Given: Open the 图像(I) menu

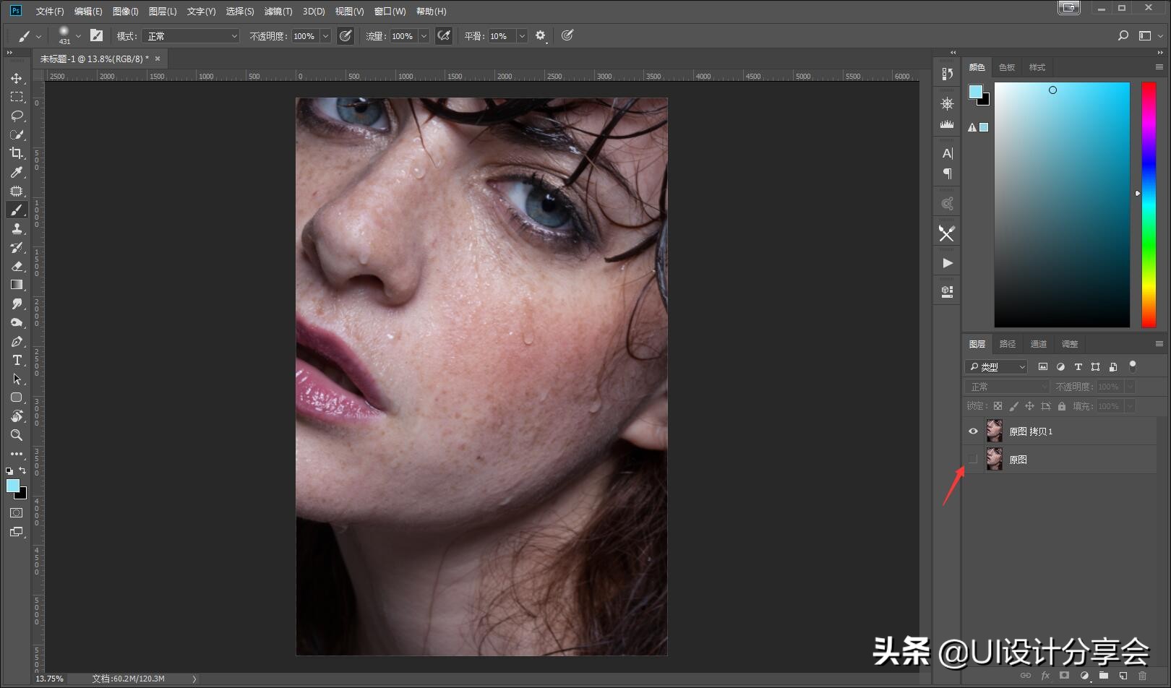Looking at the screenshot, I should point(125,12).
